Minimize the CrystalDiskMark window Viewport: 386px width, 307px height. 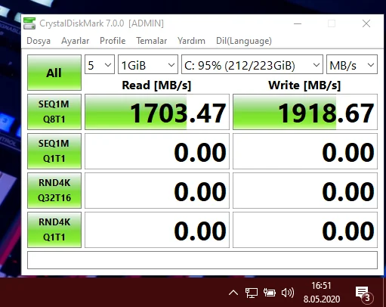pyautogui.click(x=298, y=23)
